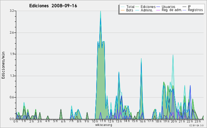Click the '21 h' x-axis label

(182, 121)
